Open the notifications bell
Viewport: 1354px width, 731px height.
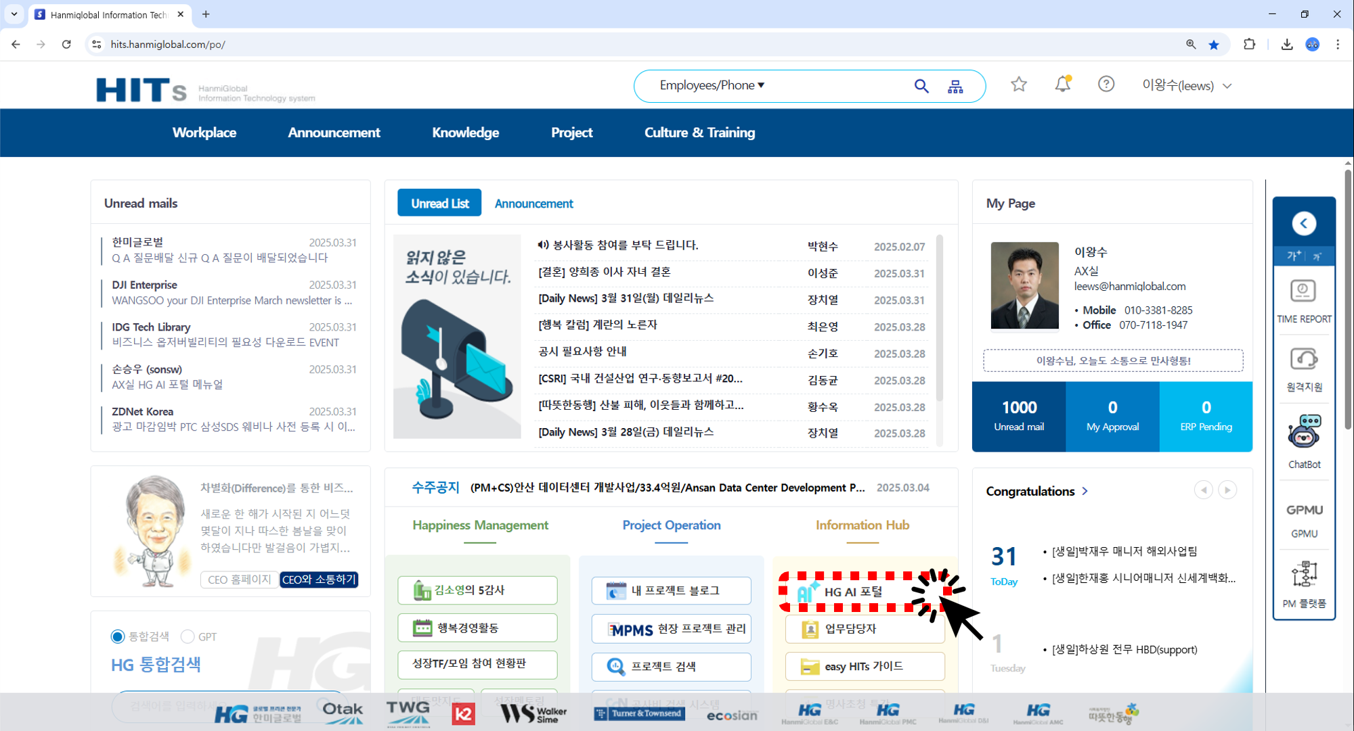1063,84
